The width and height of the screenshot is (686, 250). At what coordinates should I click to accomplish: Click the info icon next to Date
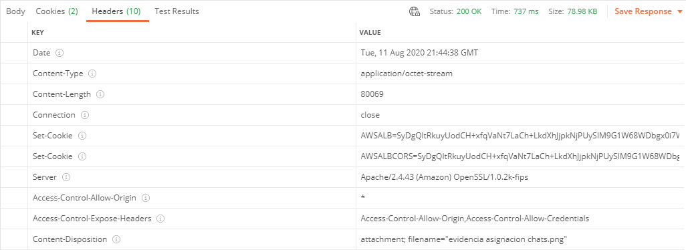click(60, 53)
